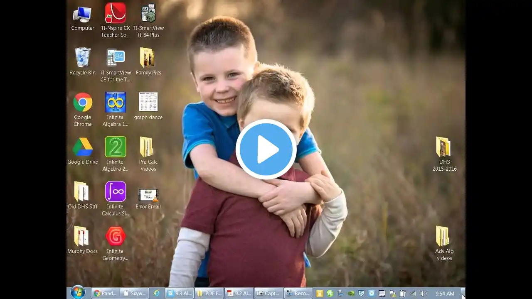532x299 pixels.
Task: Select the graph dance document icon
Action: click(x=148, y=103)
